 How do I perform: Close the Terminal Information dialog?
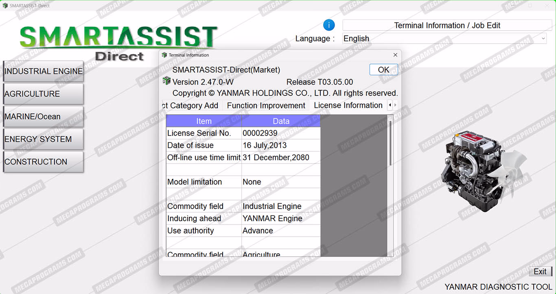point(395,55)
